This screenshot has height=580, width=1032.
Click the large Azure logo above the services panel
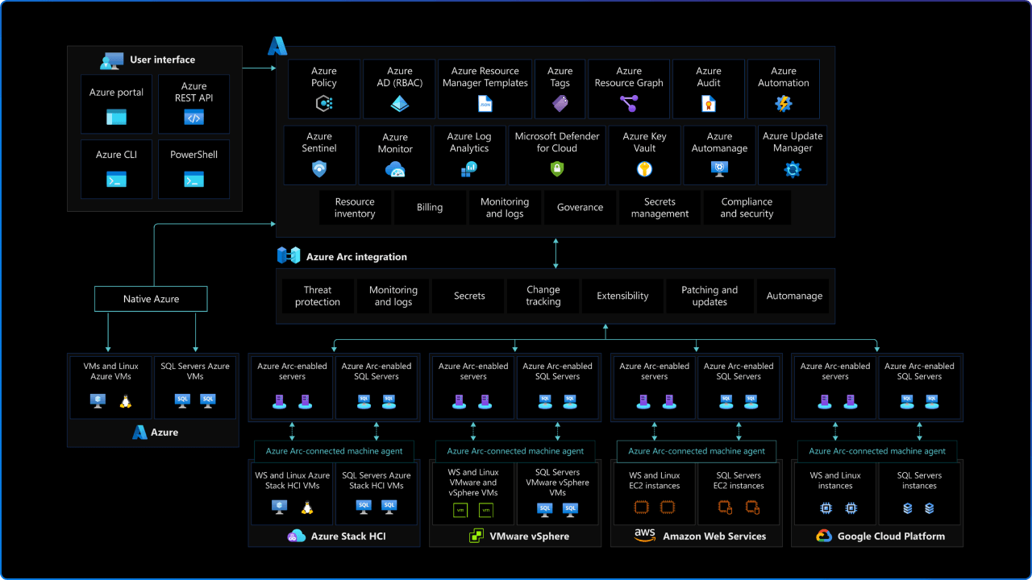click(277, 46)
